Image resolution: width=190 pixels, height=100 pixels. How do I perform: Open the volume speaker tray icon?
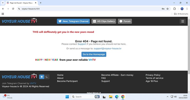[175, 97]
